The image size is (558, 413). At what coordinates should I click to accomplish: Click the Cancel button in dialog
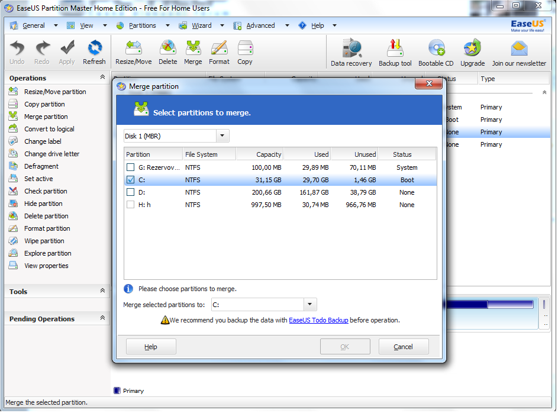point(404,347)
